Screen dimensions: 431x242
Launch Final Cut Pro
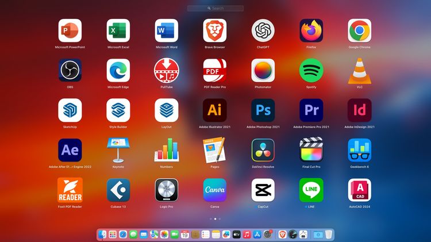click(x=311, y=149)
